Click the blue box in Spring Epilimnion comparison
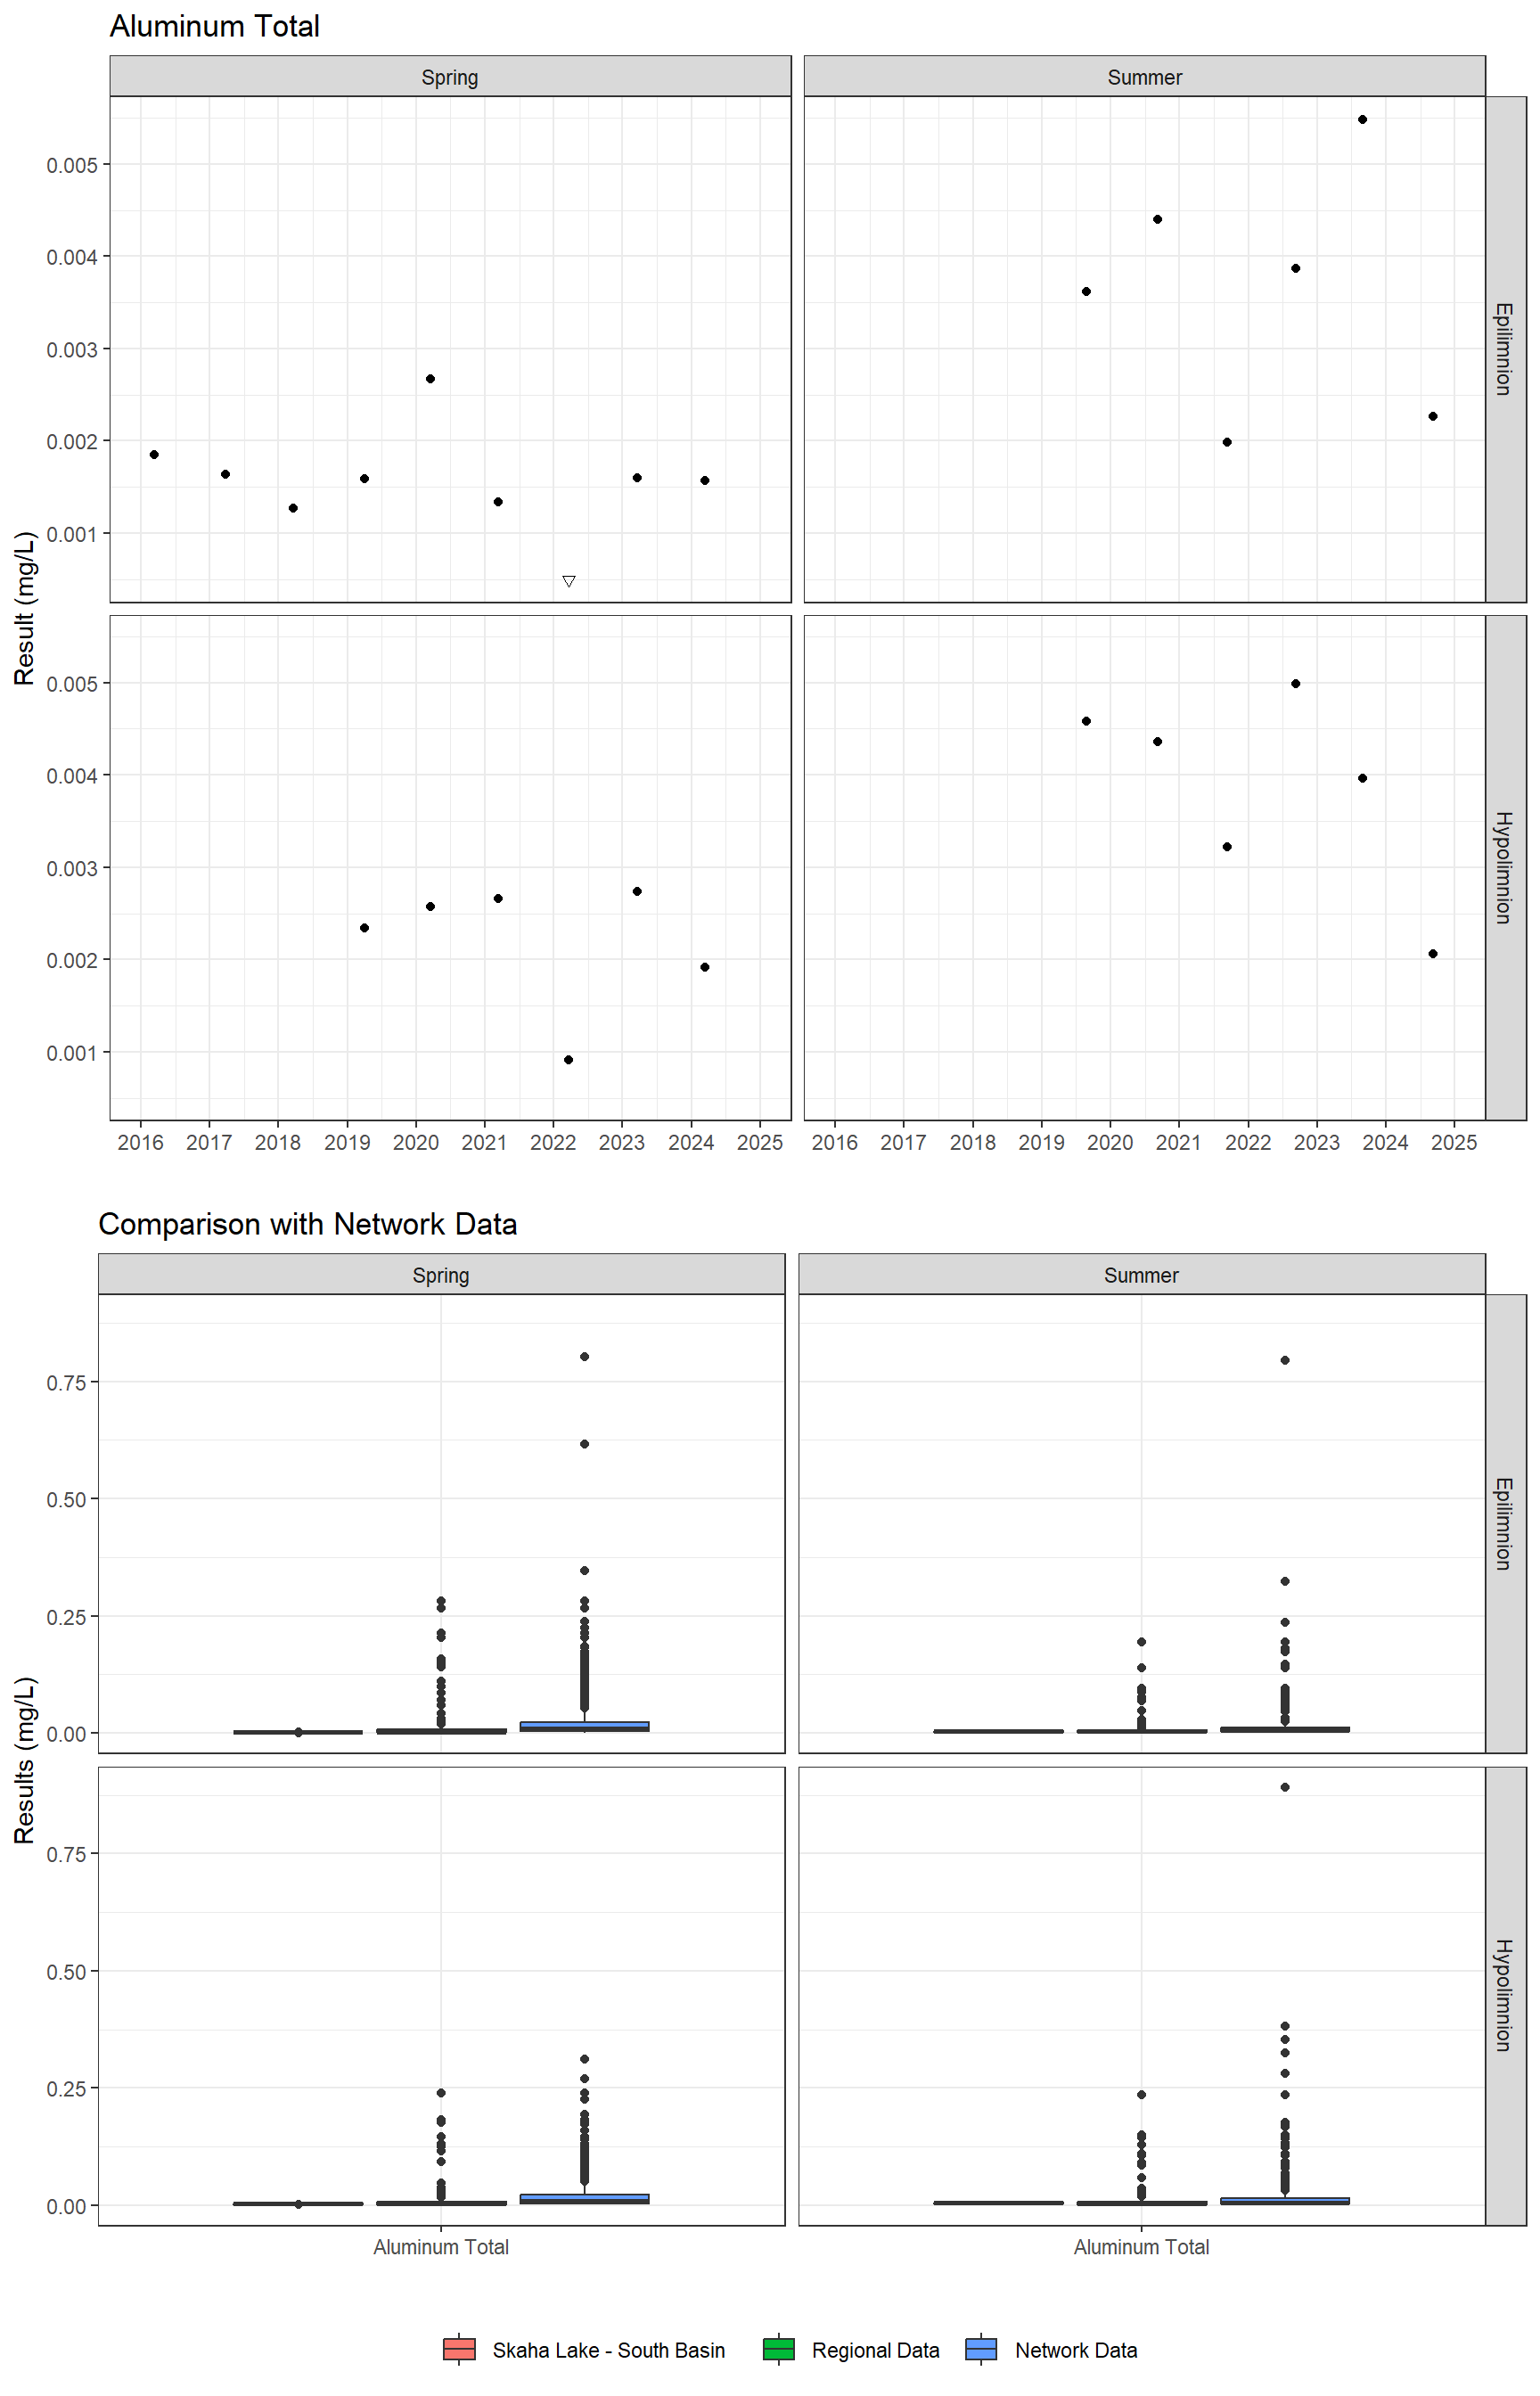The image size is (1540, 2396). point(584,1726)
